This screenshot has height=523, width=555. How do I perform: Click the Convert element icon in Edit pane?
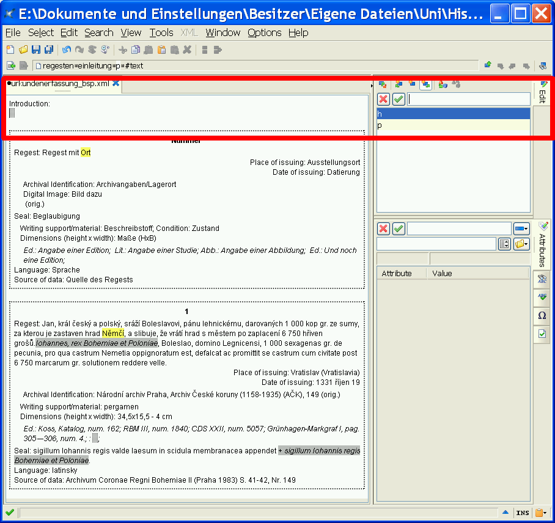[443, 84]
